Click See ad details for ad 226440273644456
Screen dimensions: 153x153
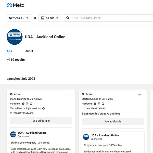[x=41, y=121]
